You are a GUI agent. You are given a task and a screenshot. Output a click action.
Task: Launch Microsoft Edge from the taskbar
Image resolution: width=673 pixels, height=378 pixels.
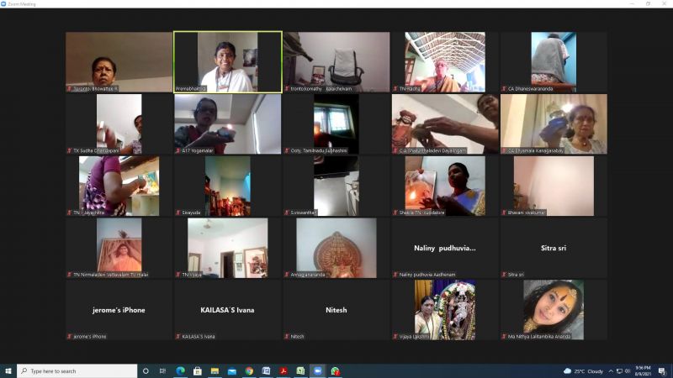pyautogui.click(x=180, y=370)
